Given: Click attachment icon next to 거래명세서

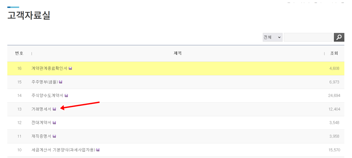Looking at the screenshot, I should [54, 109].
